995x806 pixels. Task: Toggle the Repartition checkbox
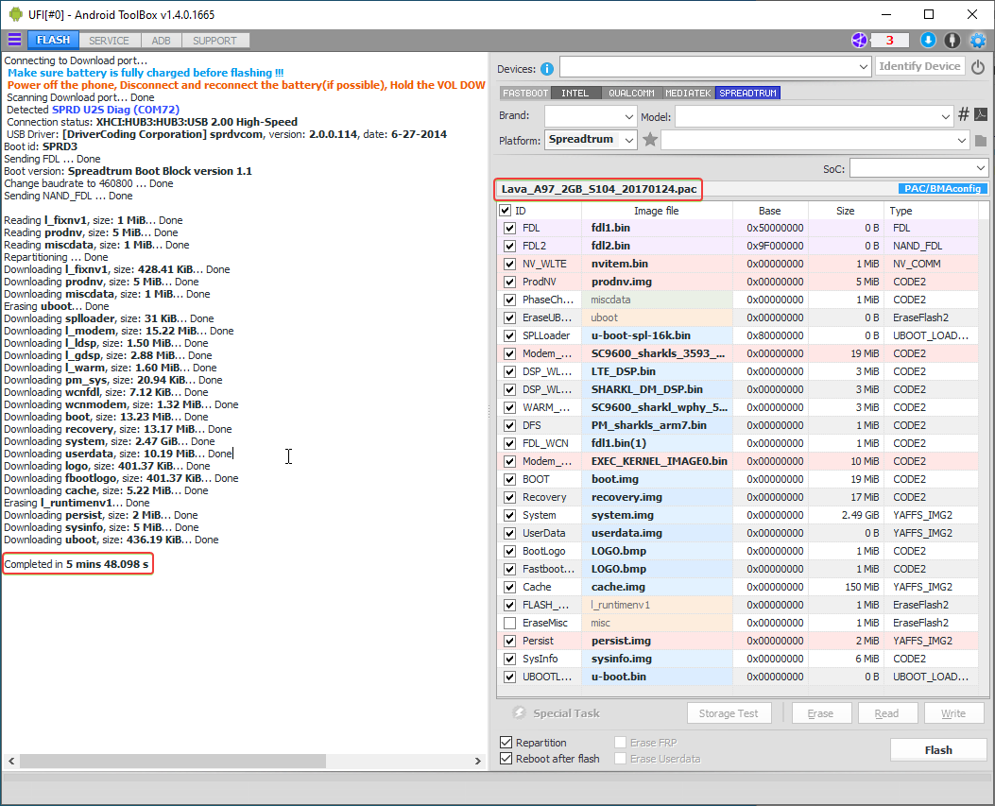pyautogui.click(x=506, y=742)
